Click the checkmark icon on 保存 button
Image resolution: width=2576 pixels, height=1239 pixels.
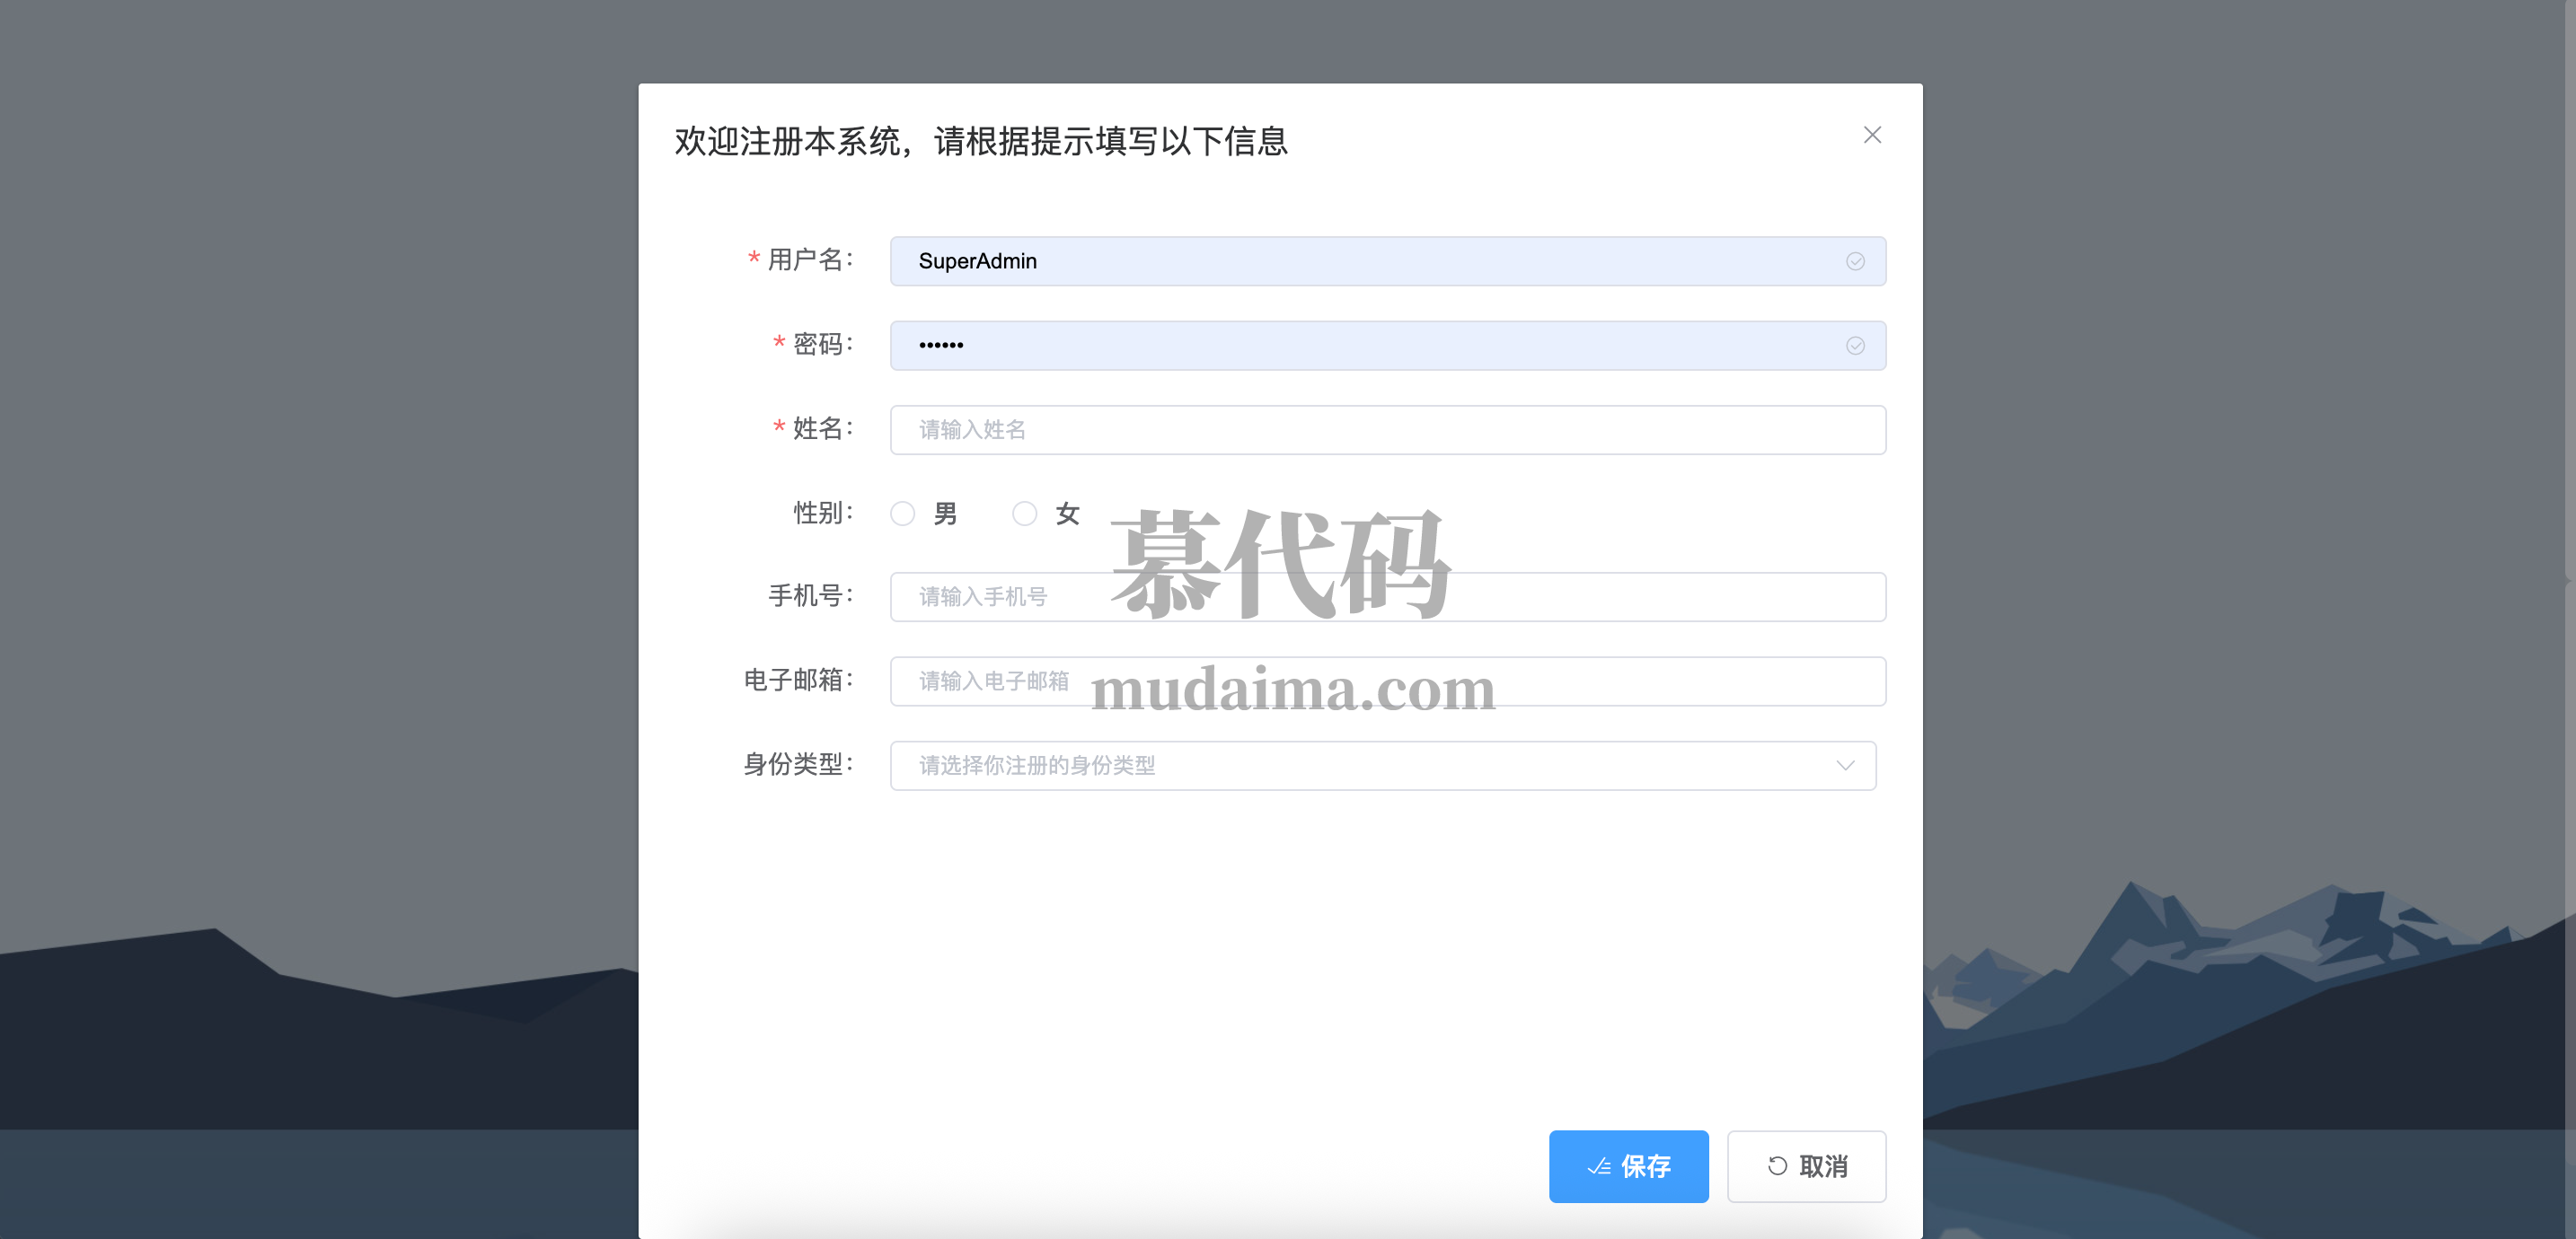click(1598, 1166)
